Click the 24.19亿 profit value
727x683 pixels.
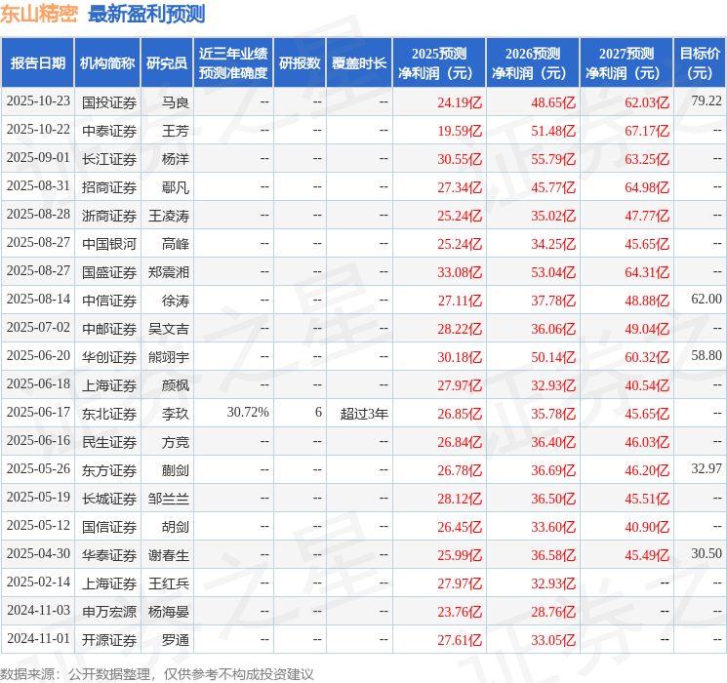pyautogui.click(x=460, y=102)
